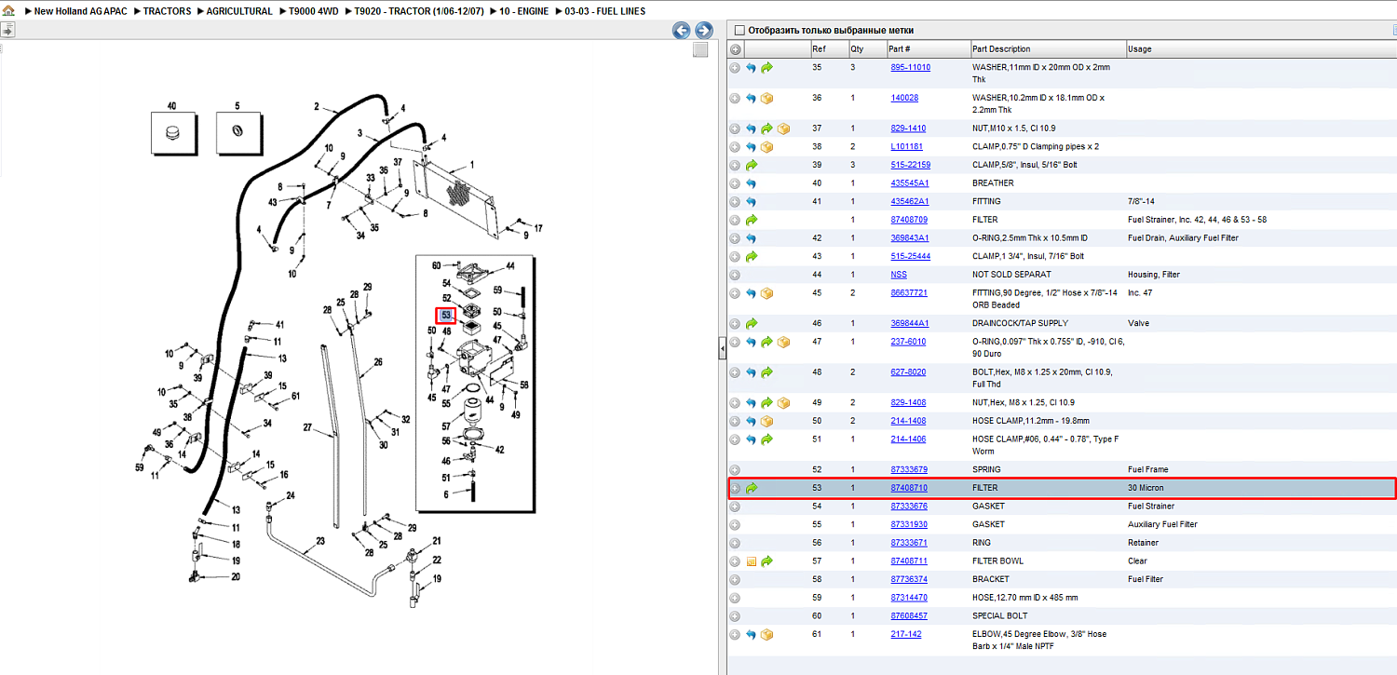The width and height of the screenshot is (1397, 675).
Task: Open part number link 895-11010
Action: 910,68
